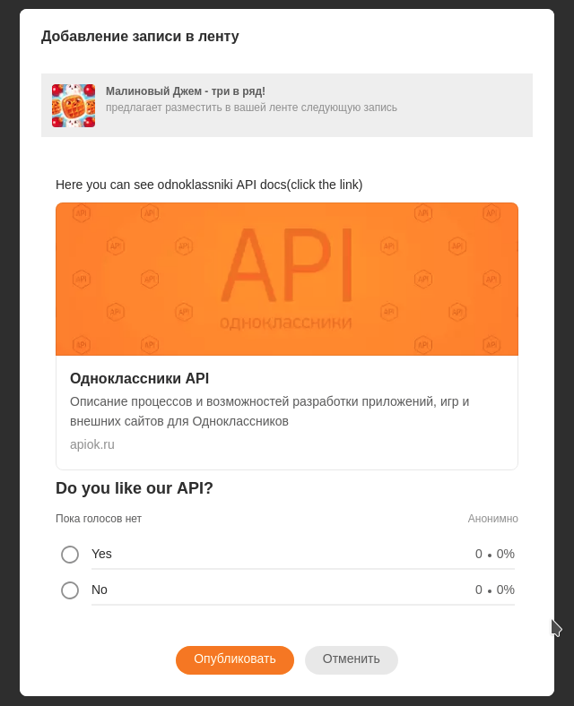Click the progress bar under Yes
The width and height of the screenshot is (574, 706).
coord(303,569)
